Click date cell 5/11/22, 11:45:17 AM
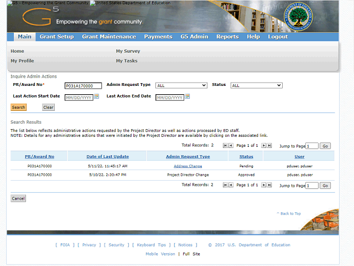Viewport: 354px width, 266px height. [108, 166]
